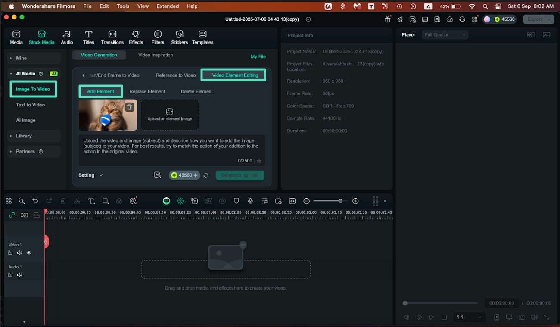Click the cloud upload icon
560x327 pixels.
[x=450, y=19]
